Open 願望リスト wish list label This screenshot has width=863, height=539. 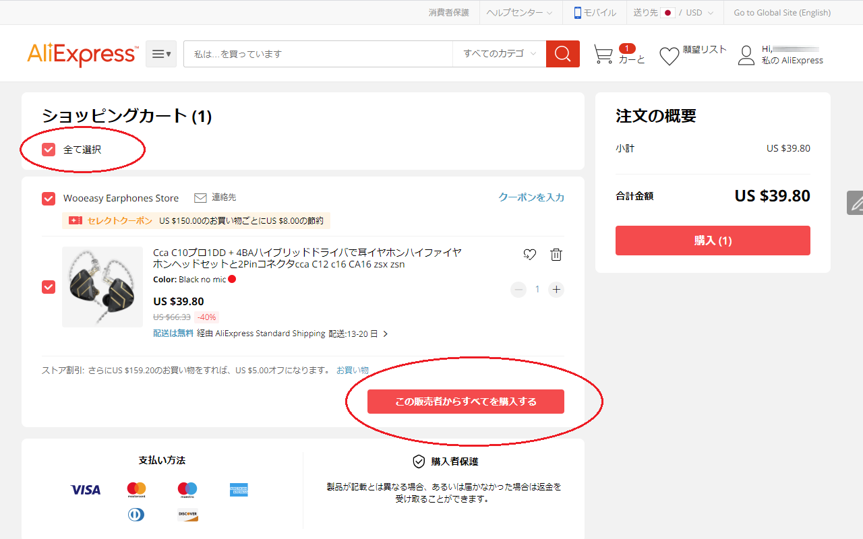pyautogui.click(x=705, y=50)
